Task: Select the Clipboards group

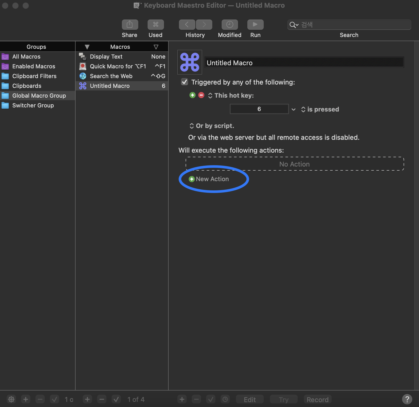Action: (38, 86)
